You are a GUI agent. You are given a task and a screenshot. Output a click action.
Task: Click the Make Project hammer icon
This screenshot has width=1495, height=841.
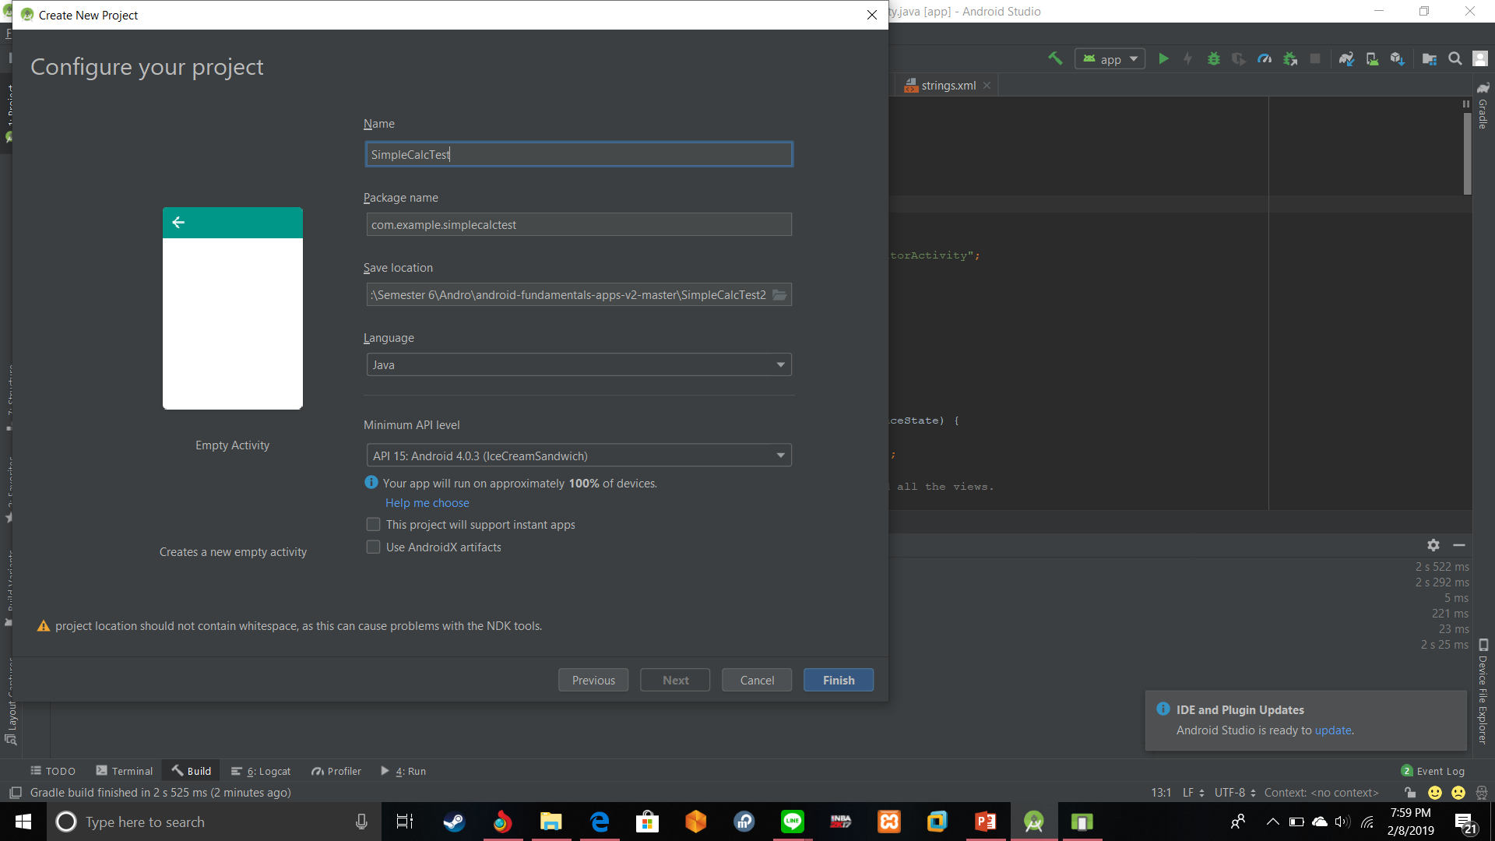pos(1055,58)
